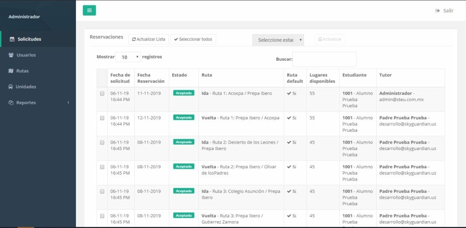Click the Salir link
Viewport: 466px width, 228px height.
coord(444,11)
